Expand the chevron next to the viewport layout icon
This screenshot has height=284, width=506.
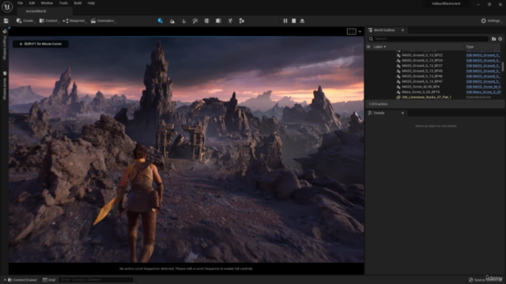(x=361, y=32)
